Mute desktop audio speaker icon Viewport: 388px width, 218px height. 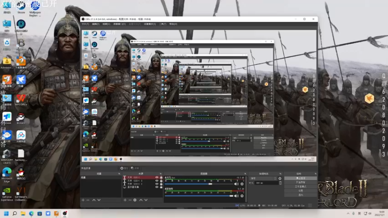[237, 196]
